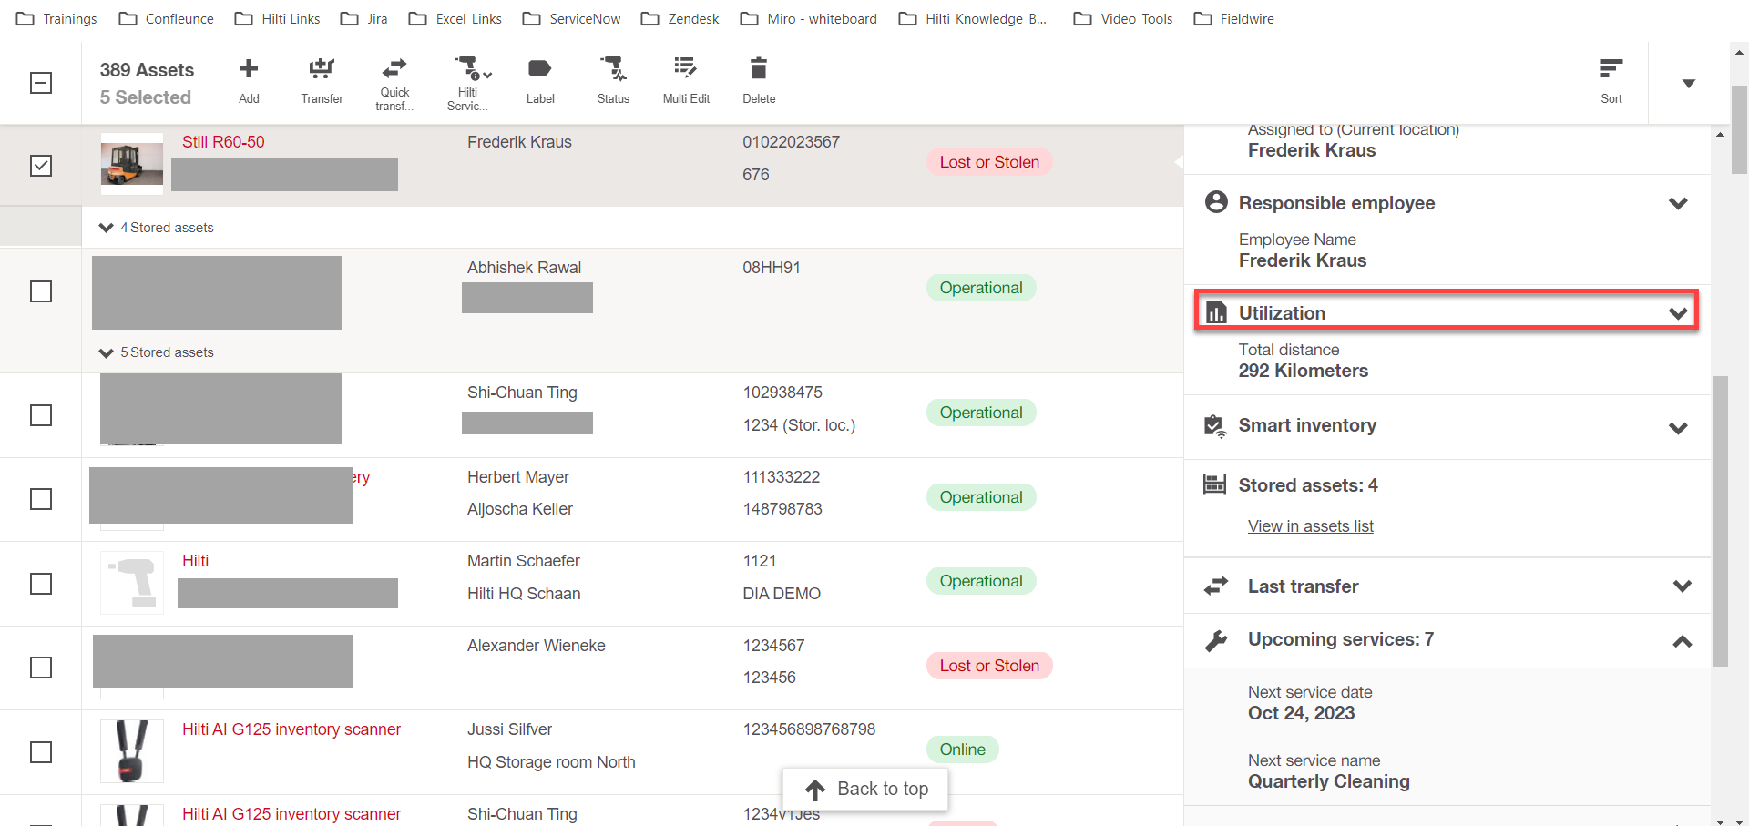Click the details panel scrollbar

(1720, 522)
